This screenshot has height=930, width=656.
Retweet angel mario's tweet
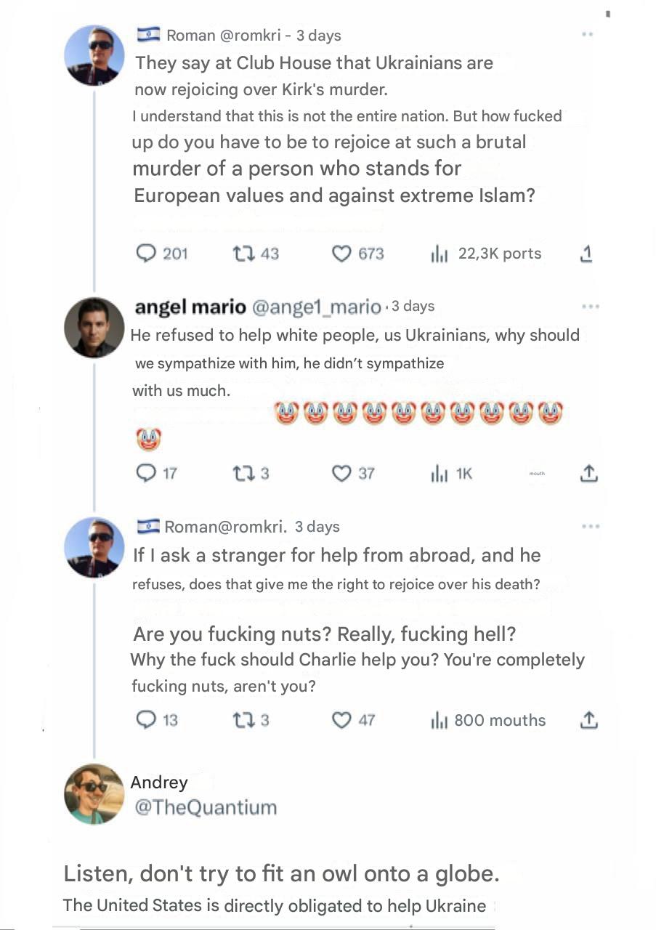point(242,473)
